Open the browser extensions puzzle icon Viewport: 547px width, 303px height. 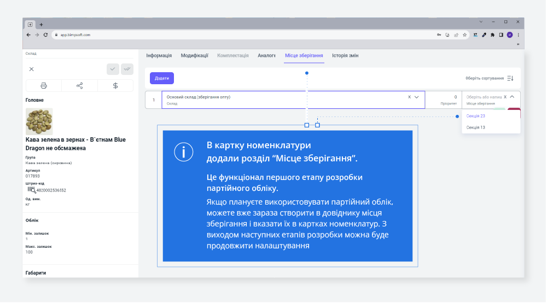[492, 34]
